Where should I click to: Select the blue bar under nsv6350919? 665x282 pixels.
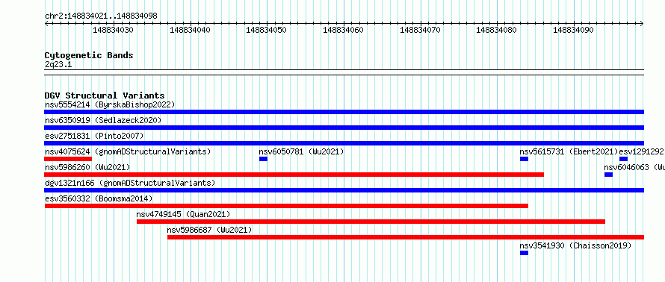point(344,128)
